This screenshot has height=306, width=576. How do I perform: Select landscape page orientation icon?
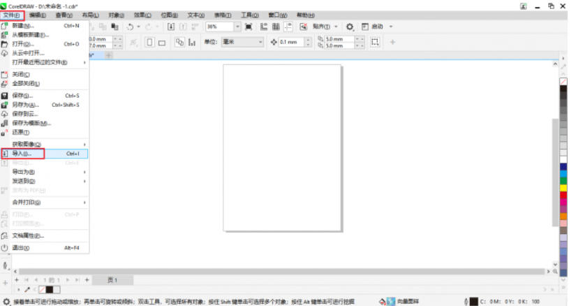162,42
